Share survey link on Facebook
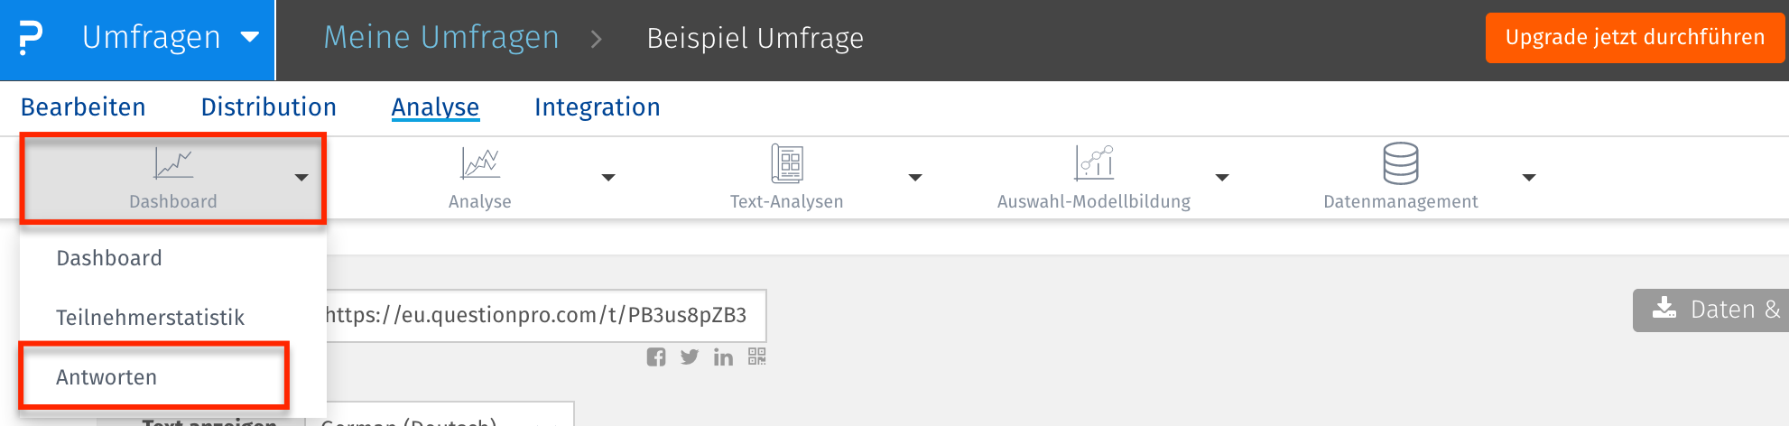Image resolution: width=1789 pixels, height=426 pixels. [656, 357]
